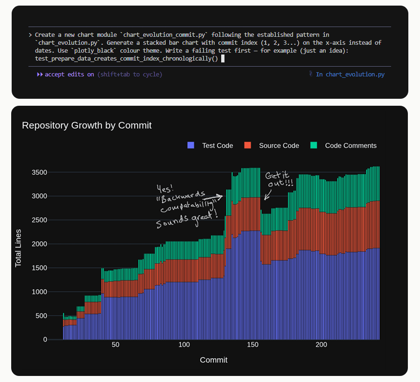
Task: Toggle Test Code series via legend label
Action: tap(217, 145)
